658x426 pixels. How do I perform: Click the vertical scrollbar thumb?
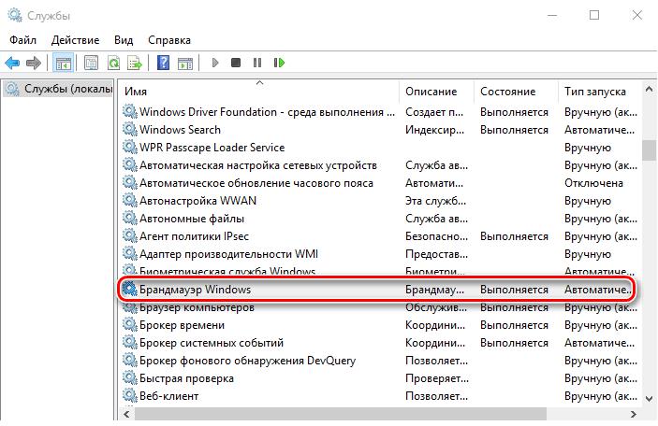[x=650, y=150]
